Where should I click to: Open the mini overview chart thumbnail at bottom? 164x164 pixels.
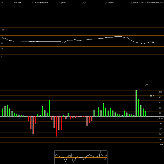81,157
